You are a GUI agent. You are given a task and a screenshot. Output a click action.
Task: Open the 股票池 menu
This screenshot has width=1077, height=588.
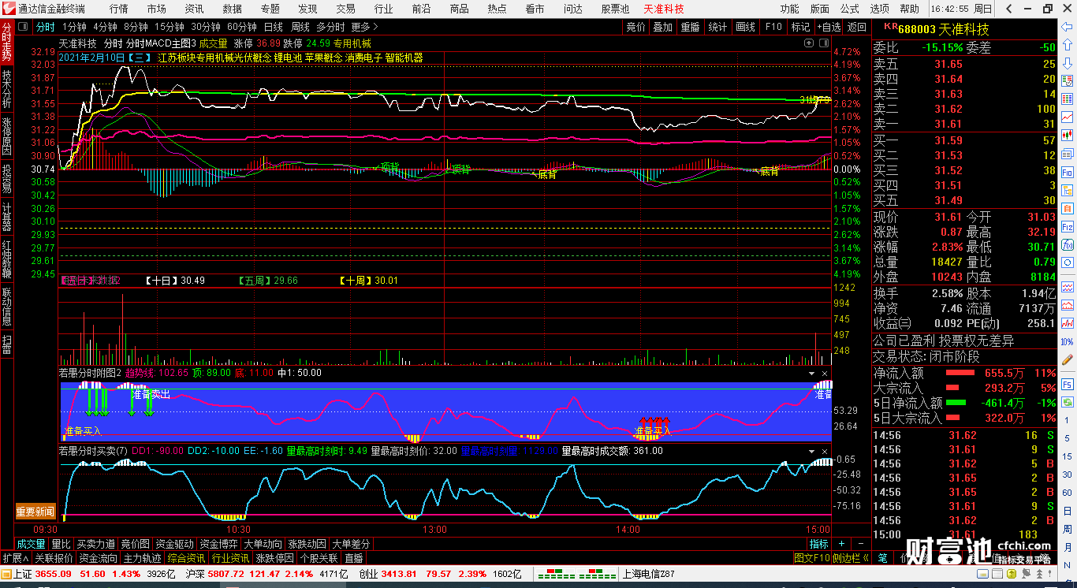615,9
